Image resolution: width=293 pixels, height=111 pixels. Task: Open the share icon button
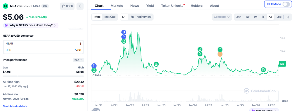coord(80,6)
